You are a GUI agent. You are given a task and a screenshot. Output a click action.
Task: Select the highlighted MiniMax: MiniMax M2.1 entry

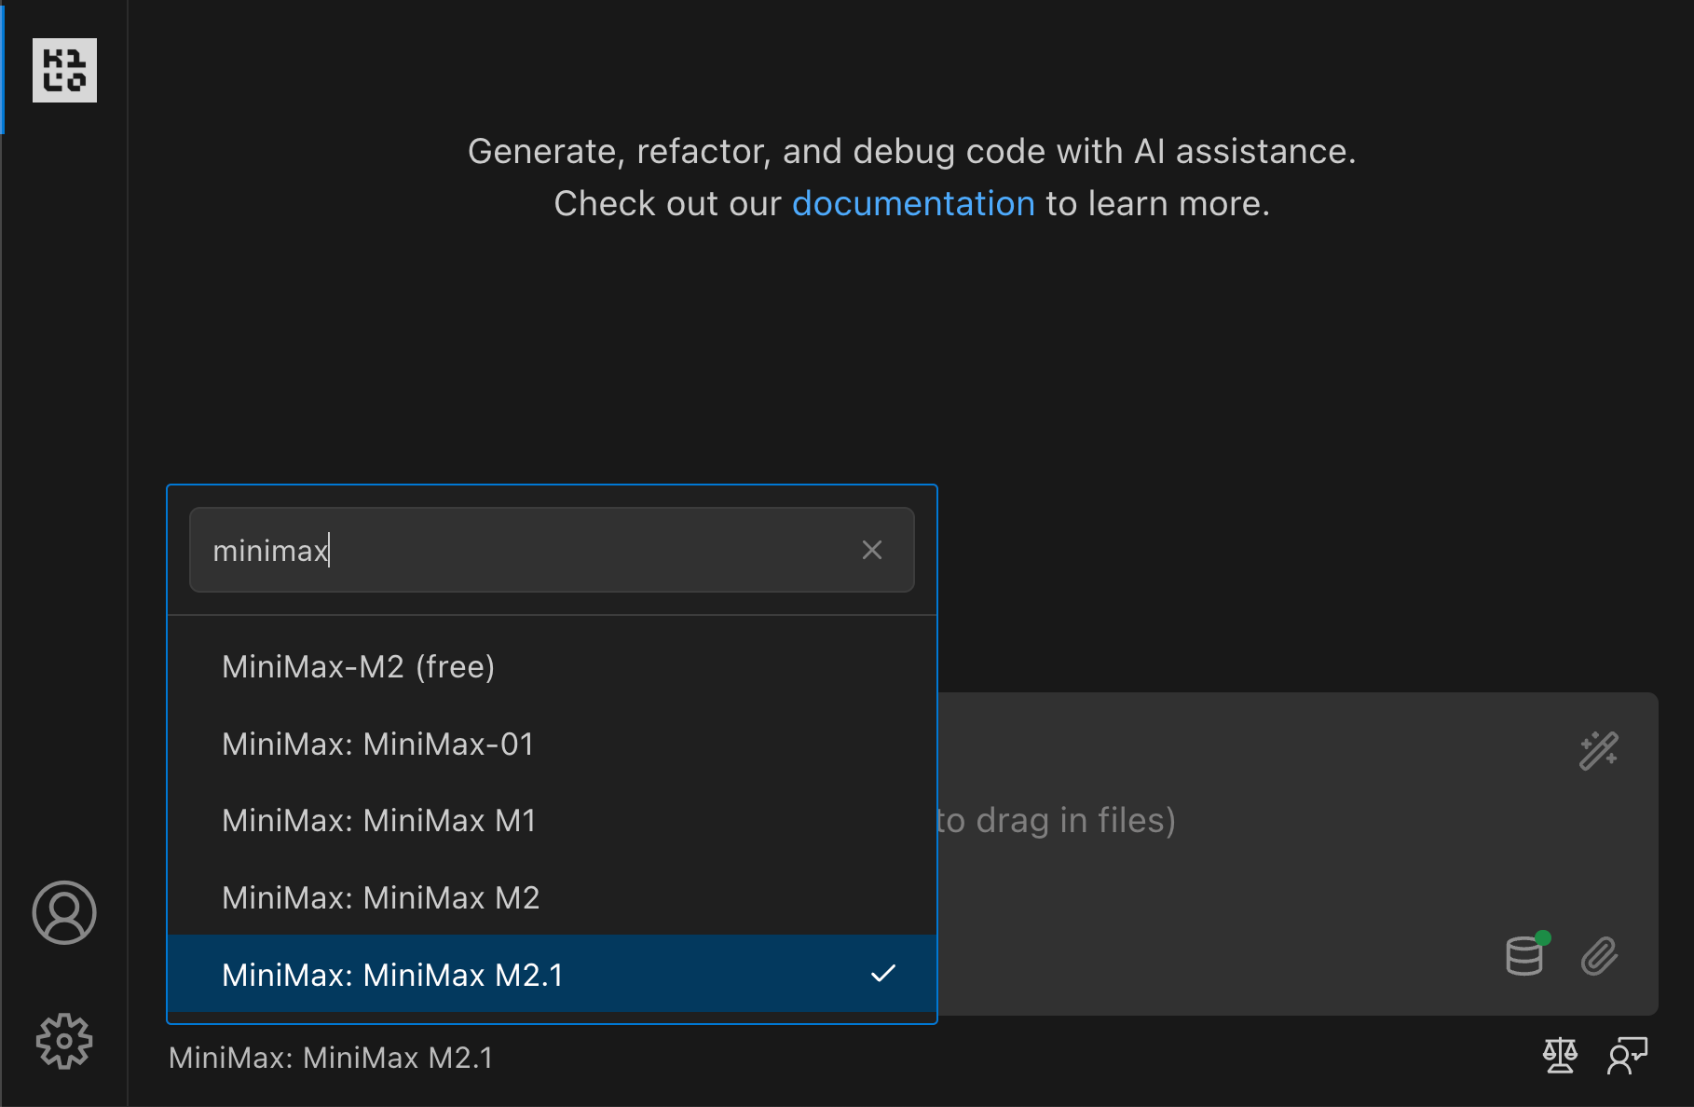393,975
